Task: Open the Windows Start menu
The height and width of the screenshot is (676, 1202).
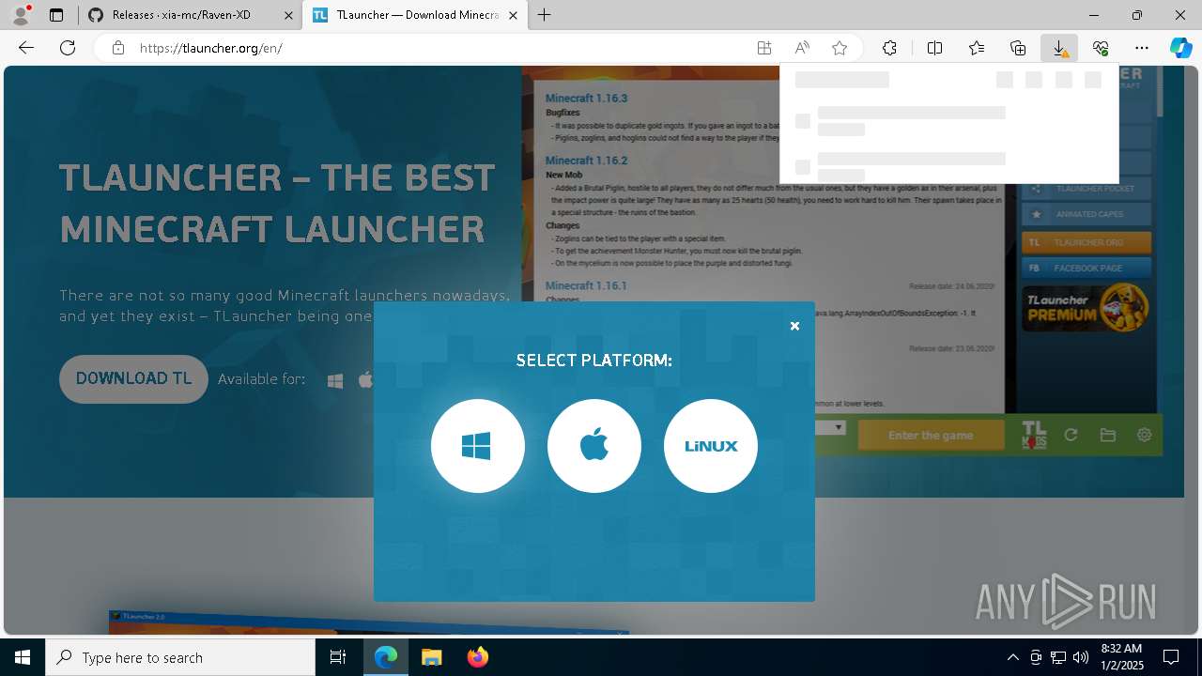Action: click(x=23, y=657)
